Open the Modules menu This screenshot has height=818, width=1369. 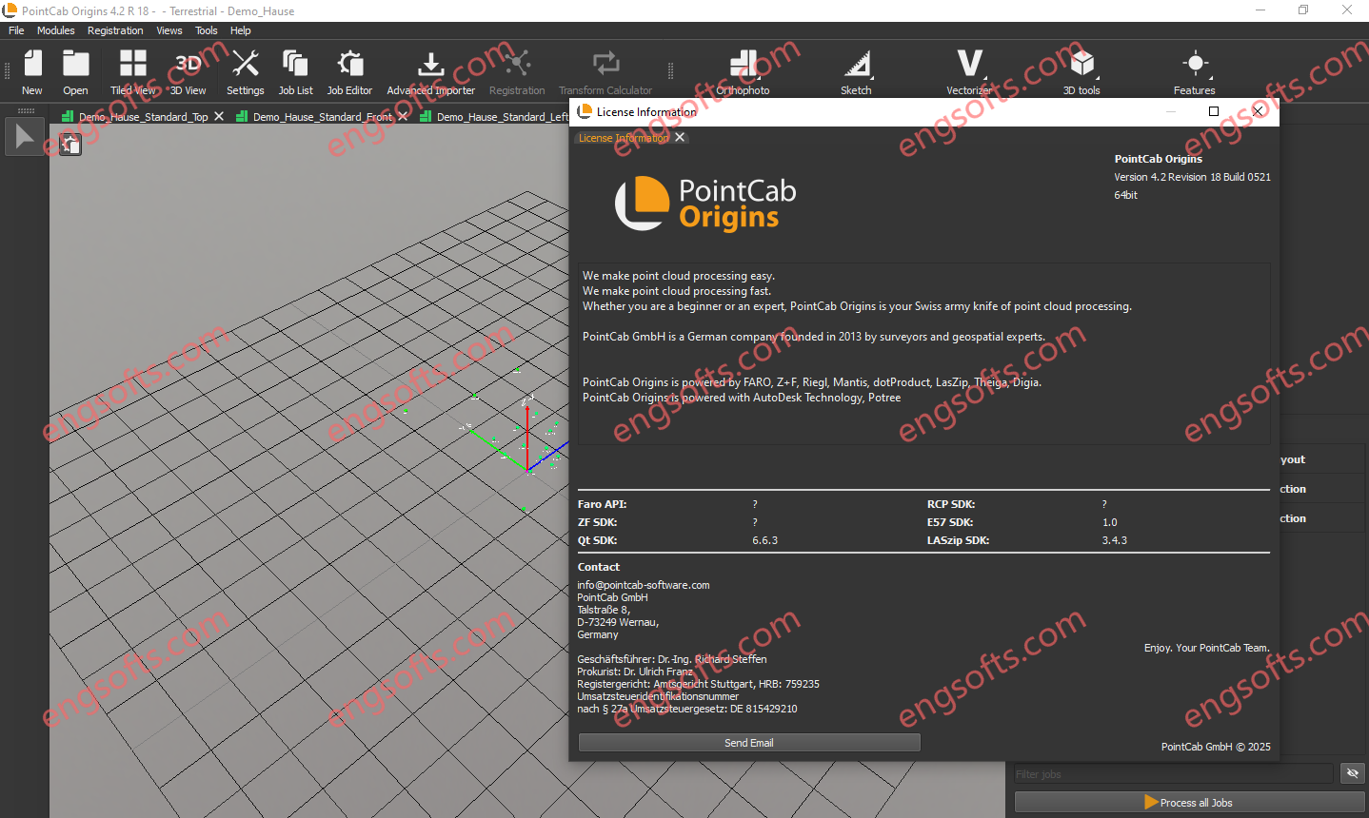pos(56,30)
